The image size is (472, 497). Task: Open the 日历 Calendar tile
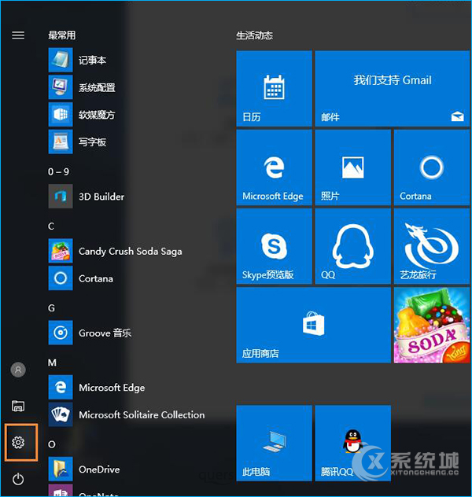(275, 88)
